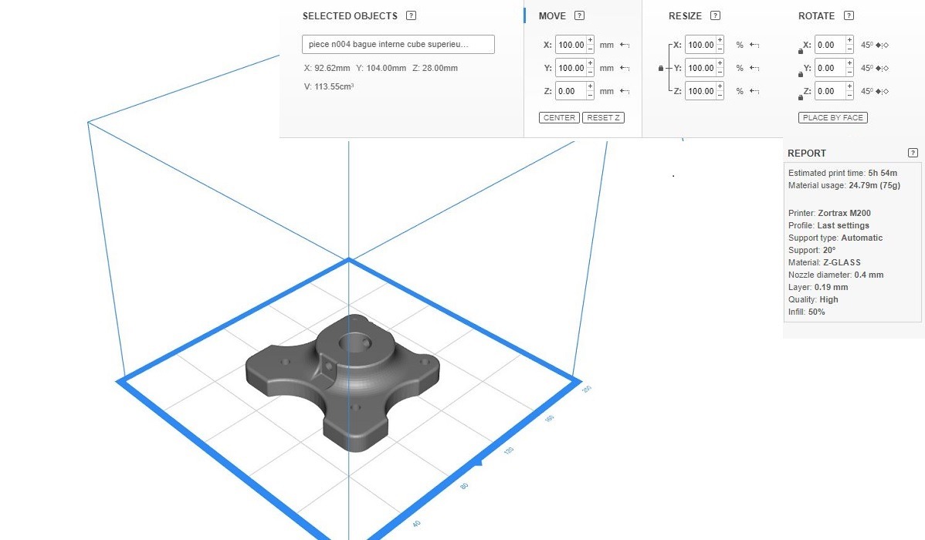
Task: Focus the Move X value field
Action: pos(571,45)
